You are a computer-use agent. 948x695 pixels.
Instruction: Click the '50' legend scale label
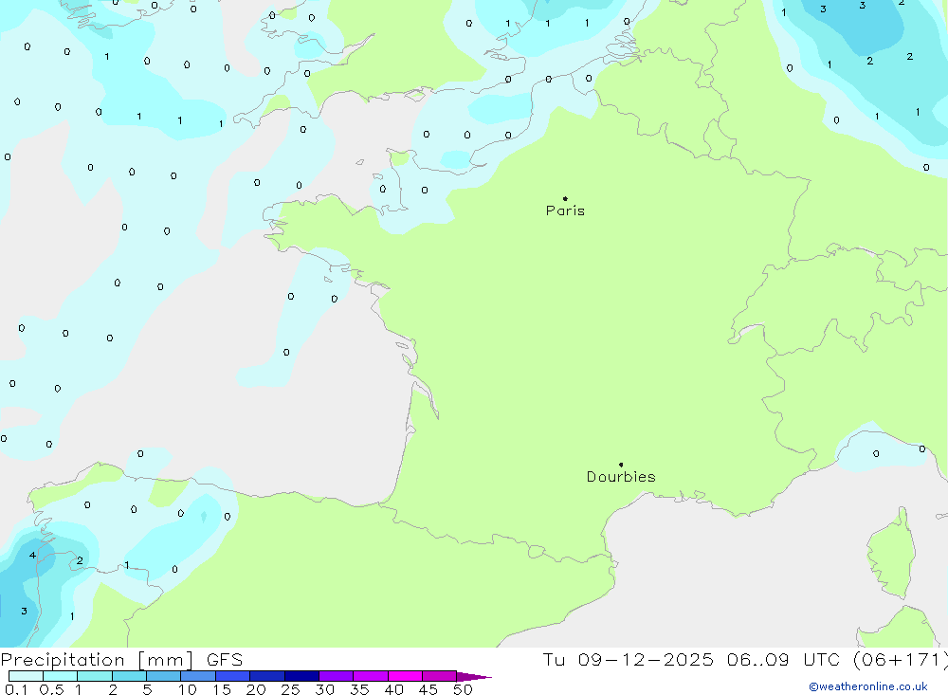pyautogui.click(x=463, y=689)
